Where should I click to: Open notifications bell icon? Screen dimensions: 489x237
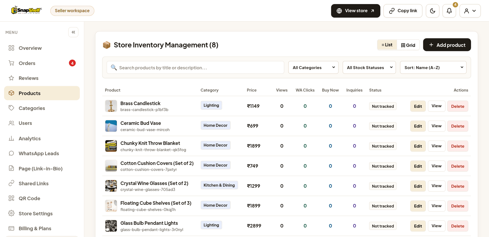tap(449, 11)
